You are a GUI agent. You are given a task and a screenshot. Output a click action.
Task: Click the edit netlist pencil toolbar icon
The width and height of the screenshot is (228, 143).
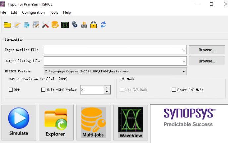[17, 25]
